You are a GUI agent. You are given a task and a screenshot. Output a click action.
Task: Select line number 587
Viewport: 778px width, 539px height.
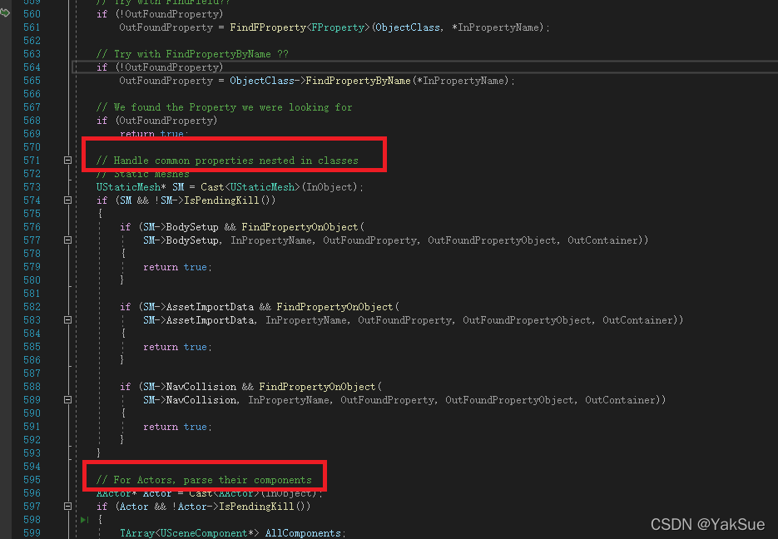tap(32, 373)
